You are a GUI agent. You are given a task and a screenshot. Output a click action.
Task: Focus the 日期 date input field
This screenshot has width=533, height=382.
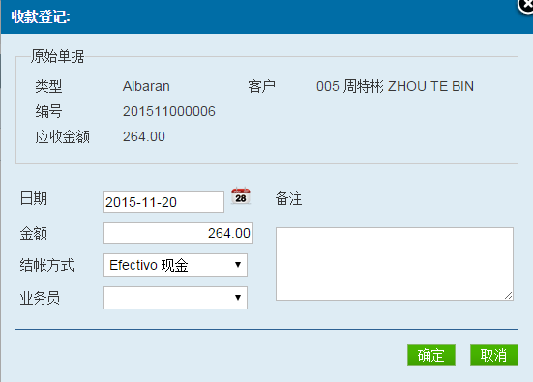pos(163,202)
